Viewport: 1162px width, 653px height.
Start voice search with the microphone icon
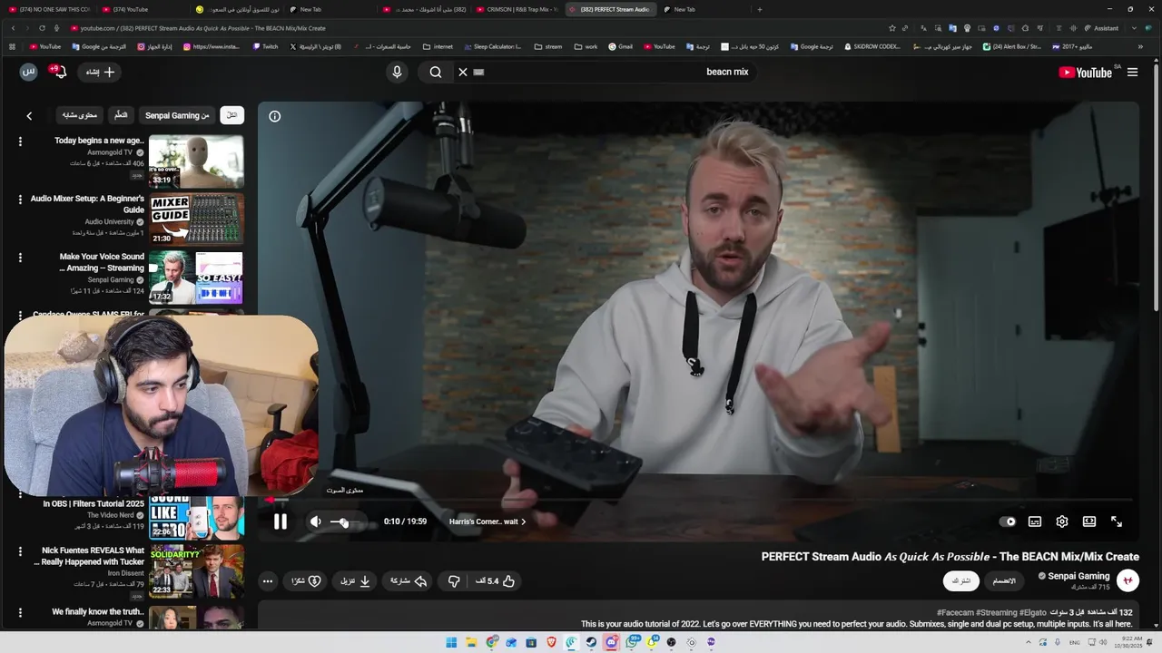click(397, 72)
